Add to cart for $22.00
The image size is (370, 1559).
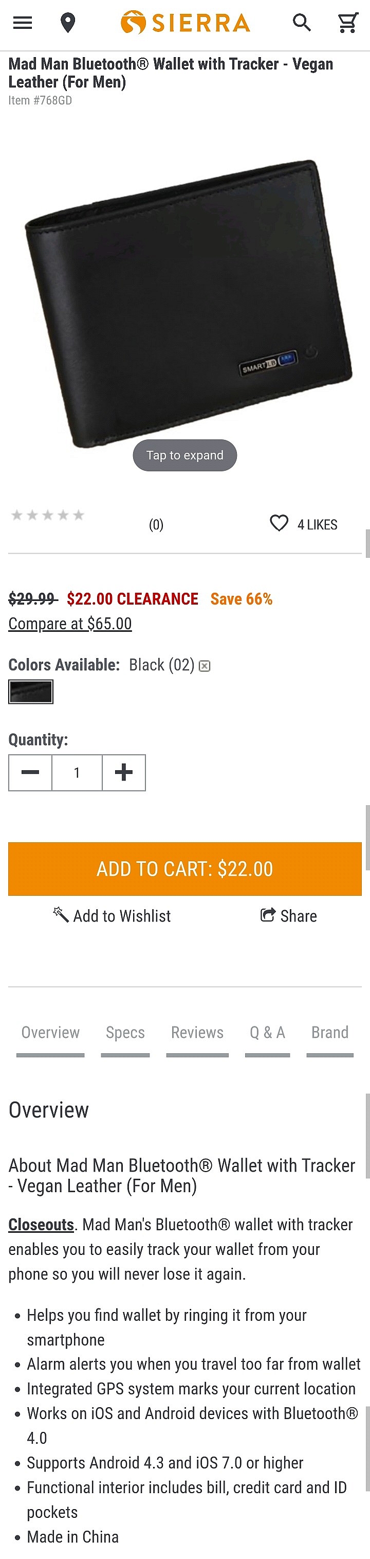(x=185, y=869)
